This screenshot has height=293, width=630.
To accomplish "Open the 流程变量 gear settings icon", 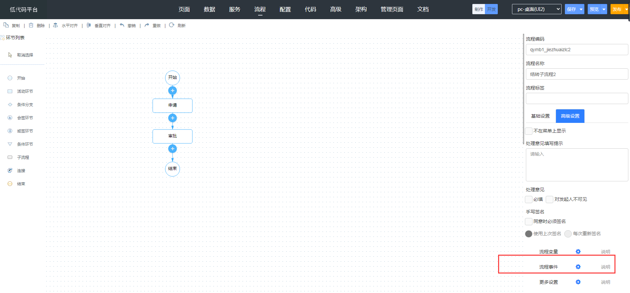I will 578,252.
